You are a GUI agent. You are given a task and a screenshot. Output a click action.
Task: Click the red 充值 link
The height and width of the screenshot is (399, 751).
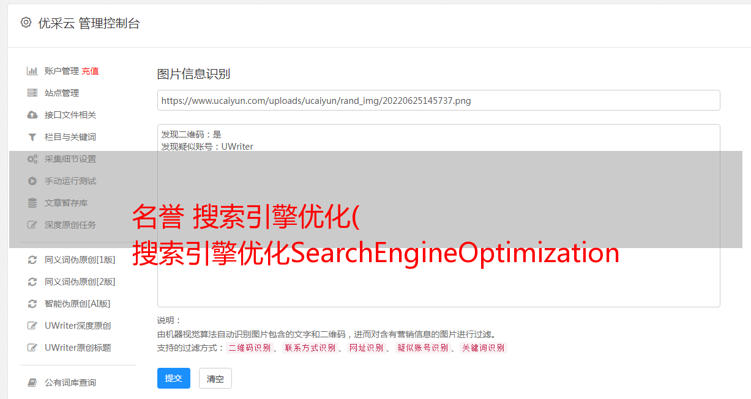pos(90,71)
